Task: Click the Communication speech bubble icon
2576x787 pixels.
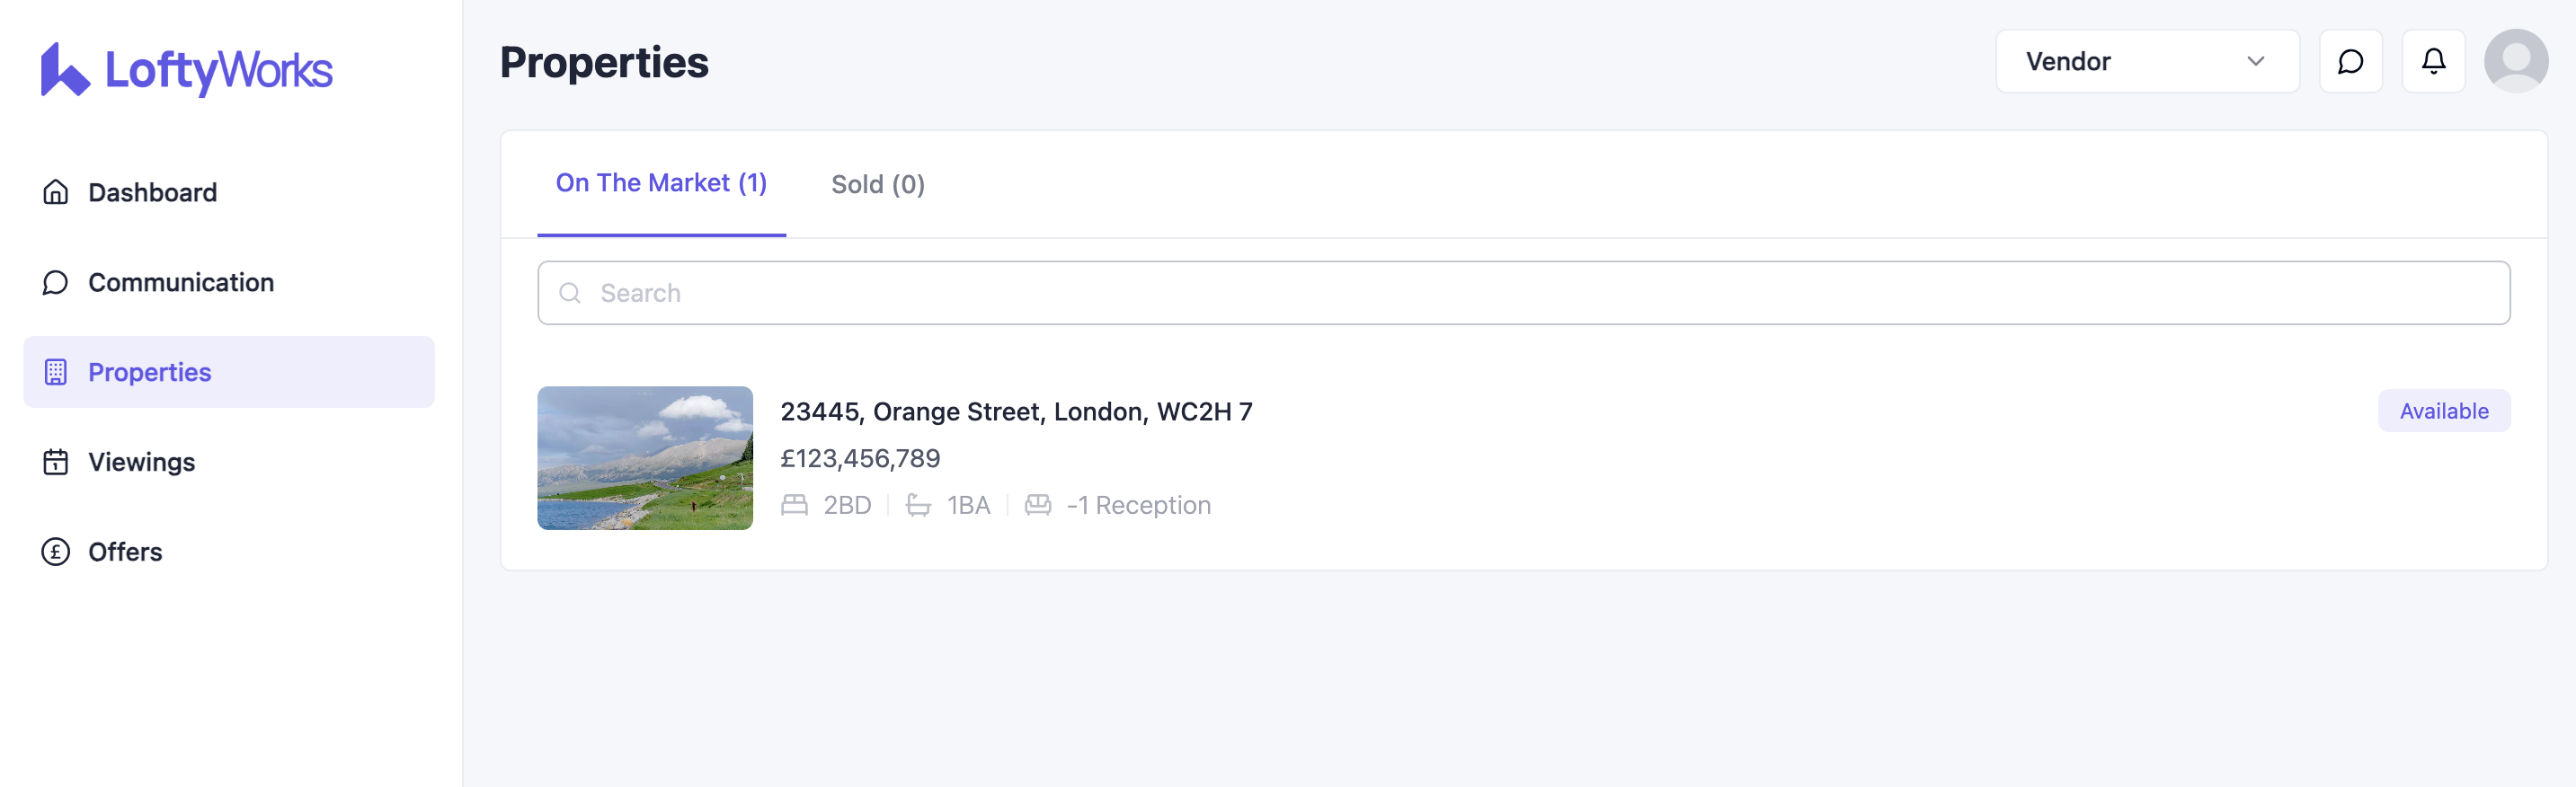Action: (x=56, y=282)
